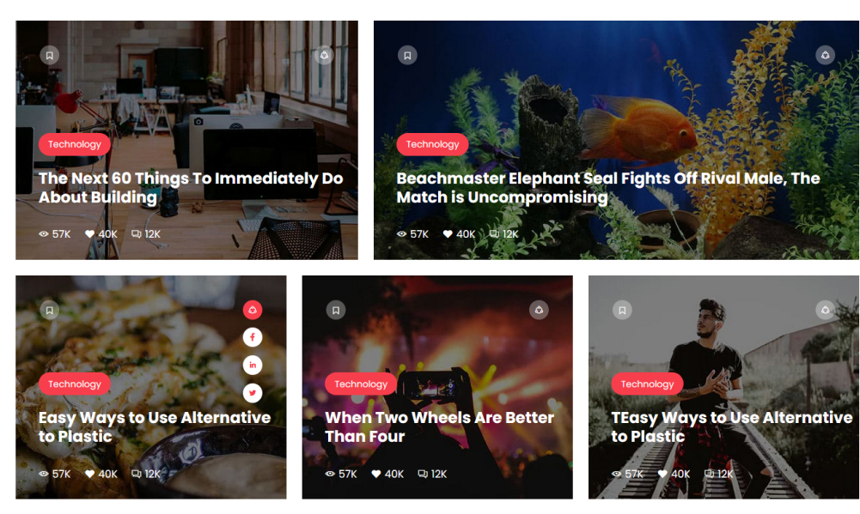This screenshot has height=514, width=860.
Task: Collapse the red share button on food card
Action: pyautogui.click(x=253, y=310)
